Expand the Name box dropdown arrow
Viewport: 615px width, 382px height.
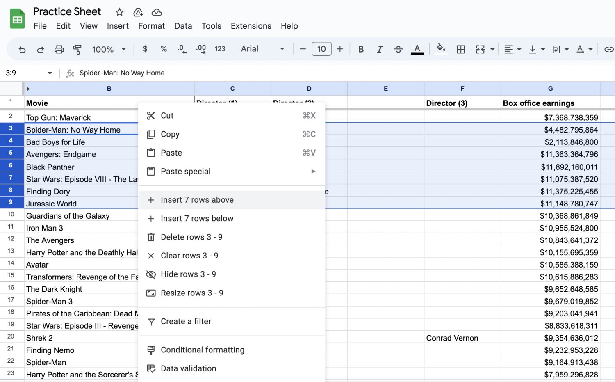50,73
